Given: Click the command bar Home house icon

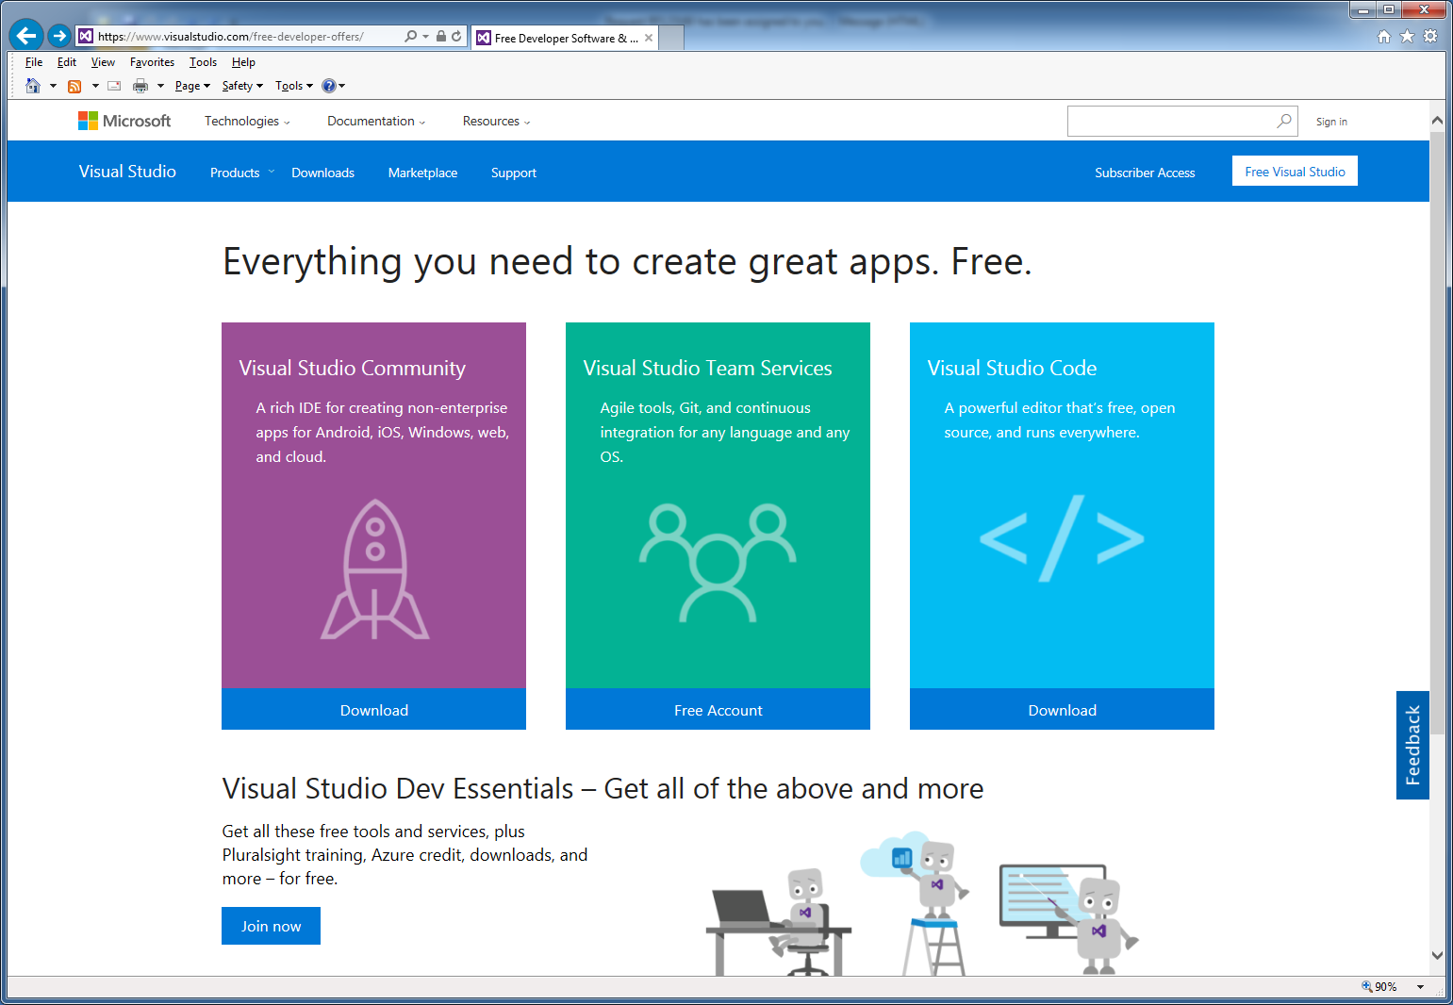Looking at the screenshot, I should (x=33, y=86).
